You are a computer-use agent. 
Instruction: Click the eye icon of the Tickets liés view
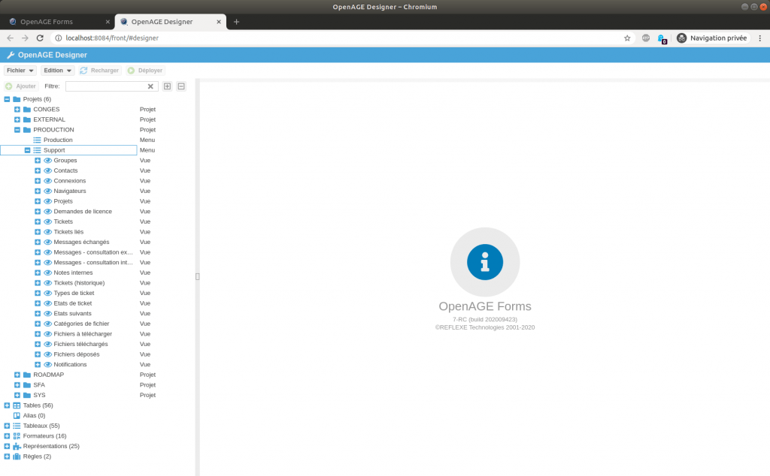click(x=47, y=232)
